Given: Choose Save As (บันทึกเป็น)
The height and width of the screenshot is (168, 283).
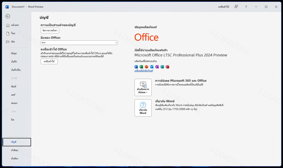Looking at the screenshot, I should pos(16,70).
